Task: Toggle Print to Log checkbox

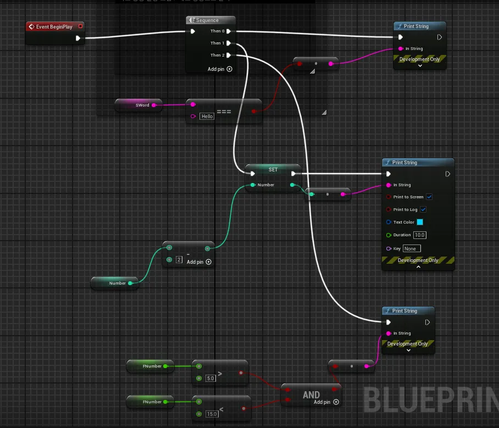Action: [423, 209]
